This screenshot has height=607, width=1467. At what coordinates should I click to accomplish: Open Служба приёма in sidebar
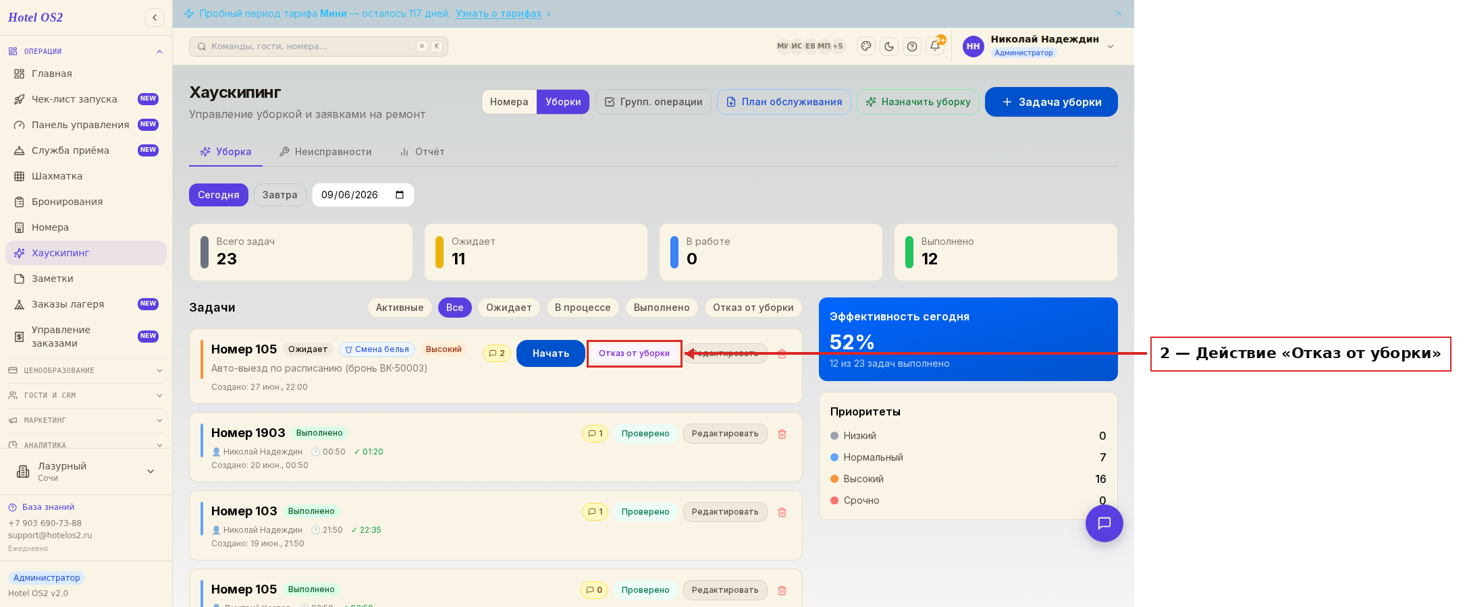point(86,150)
